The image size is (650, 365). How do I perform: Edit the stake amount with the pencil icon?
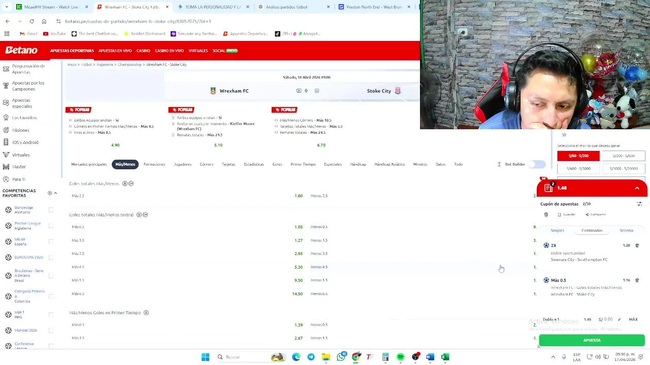(x=619, y=319)
